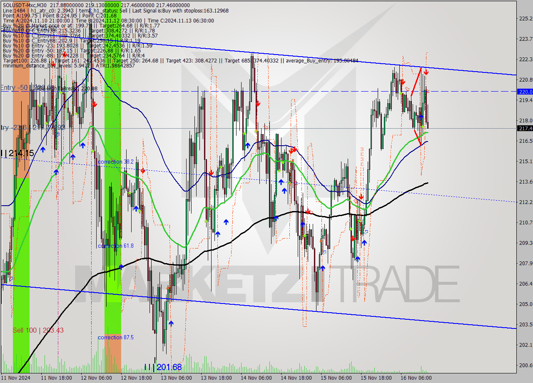Select the 'Target100: 226.88' header line
Image resolution: width=533 pixels, height=383 pixels.
click(x=180, y=60)
